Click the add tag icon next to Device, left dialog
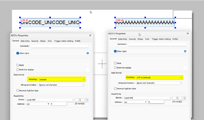Image resolution: width=204 pixels, height=120 pixels. (x=87, y=100)
